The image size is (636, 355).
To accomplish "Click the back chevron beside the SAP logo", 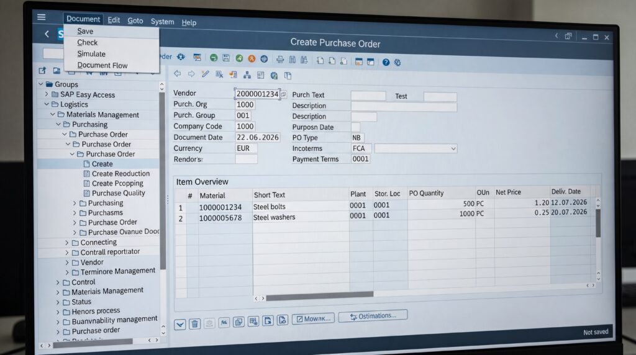I will [47, 34].
